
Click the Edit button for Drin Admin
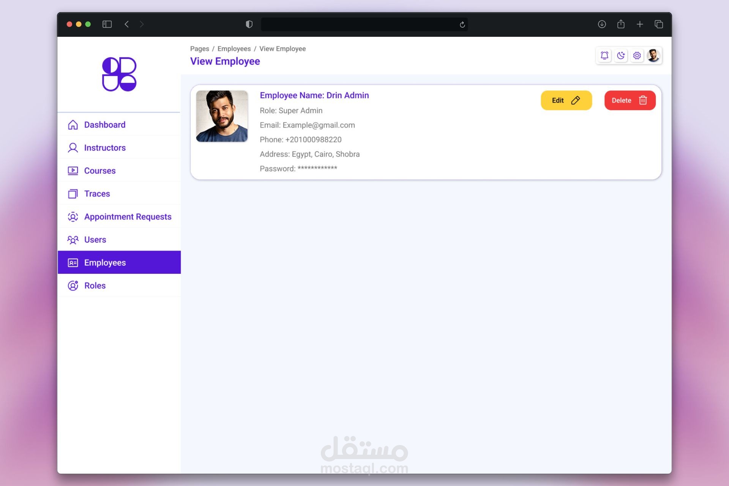point(566,100)
